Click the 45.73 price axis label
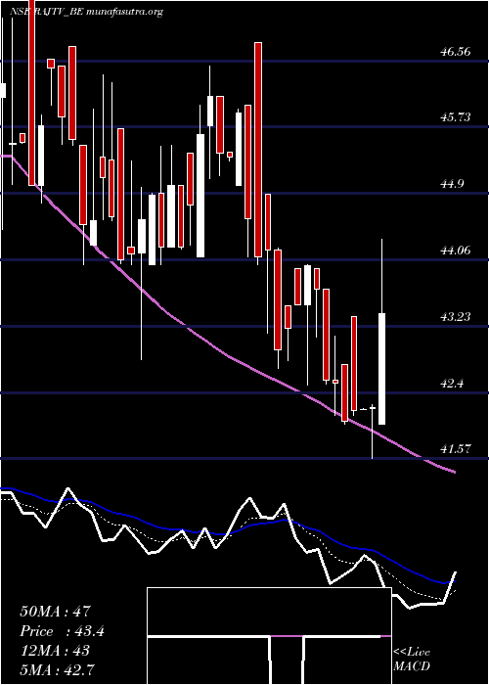This screenshot has width=489, height=685. click(x=456, y=117)
